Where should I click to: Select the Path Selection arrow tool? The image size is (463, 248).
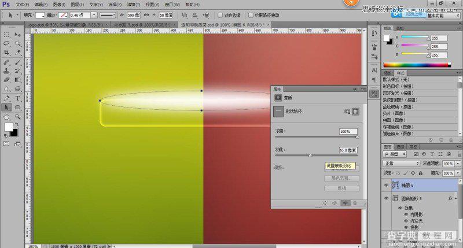point(6,108)
